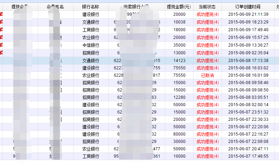
Task: Select timestamp 2015-06-08 17:13:38
Action: [248, 61]
